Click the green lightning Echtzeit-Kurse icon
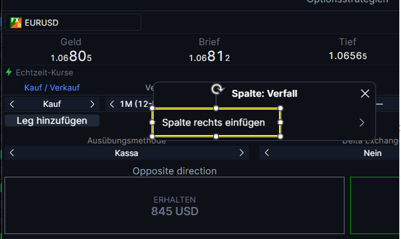This screenshot has height=239, width=401. [x=8, y=72]
